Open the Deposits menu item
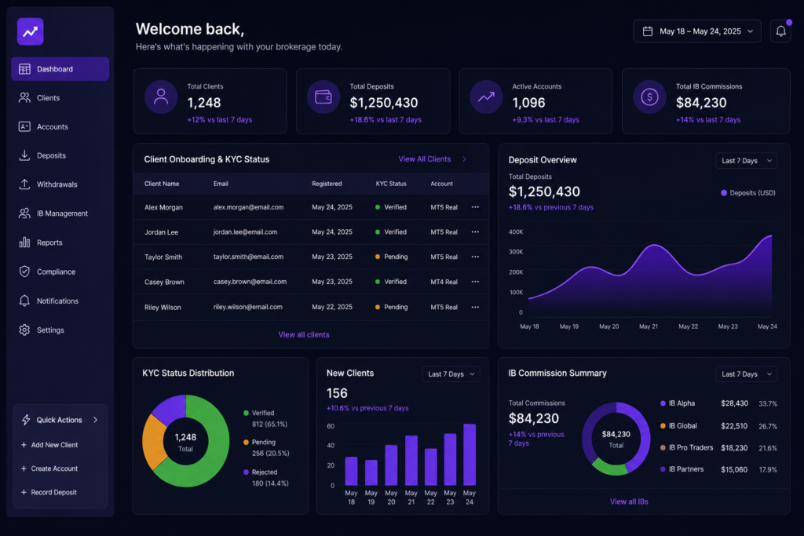Viewport: 804px width, 536px height. [x=60, y=155]
